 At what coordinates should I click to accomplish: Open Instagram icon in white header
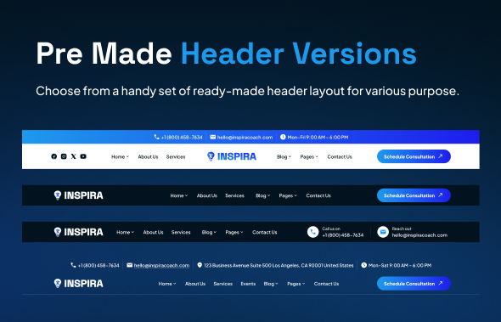pyautogui.click(x=64, y=156)
